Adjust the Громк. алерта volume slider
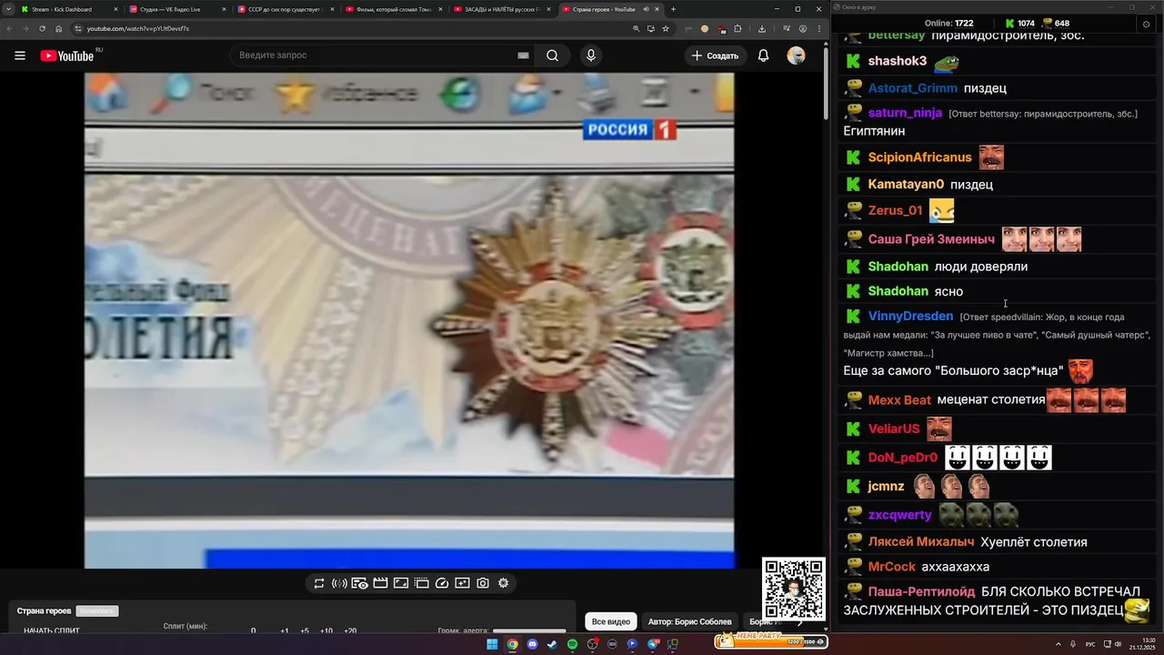 529,630
